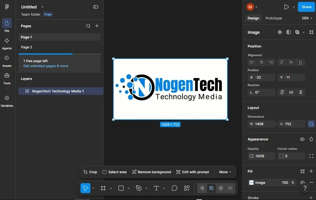Image resolution: width=316 pixels, height=200 pixels.
Task: Expand the Untitled file name dropdown
Action: (42, 7)
